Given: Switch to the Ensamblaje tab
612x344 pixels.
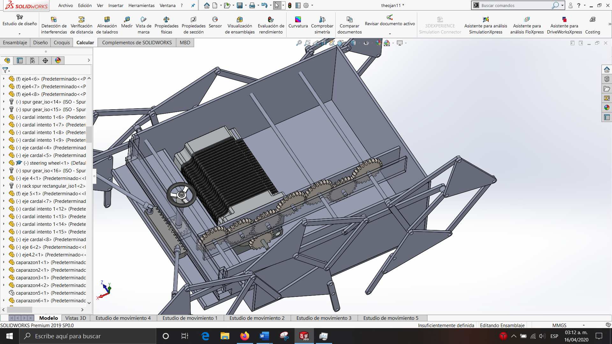Looking at the screenshot, I should 15,42.
